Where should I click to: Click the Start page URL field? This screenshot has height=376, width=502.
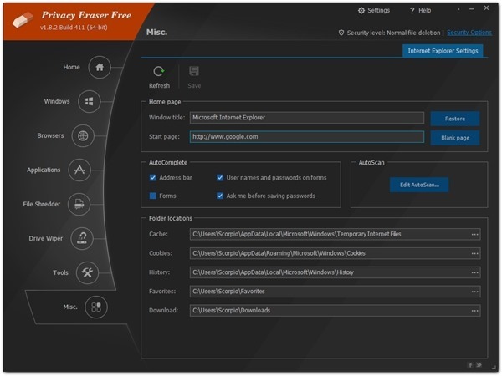click(306, 137)
